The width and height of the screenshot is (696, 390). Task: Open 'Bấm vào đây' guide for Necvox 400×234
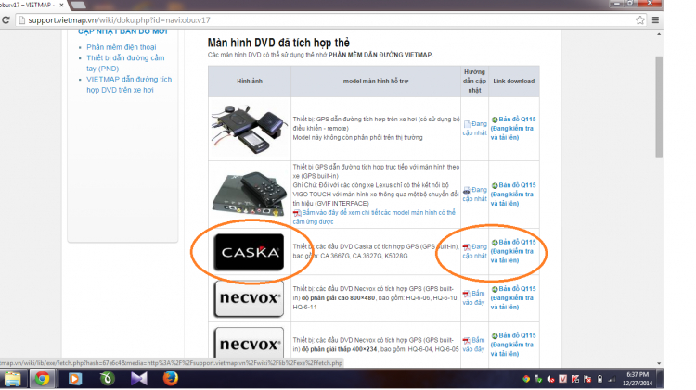point(473,345)
